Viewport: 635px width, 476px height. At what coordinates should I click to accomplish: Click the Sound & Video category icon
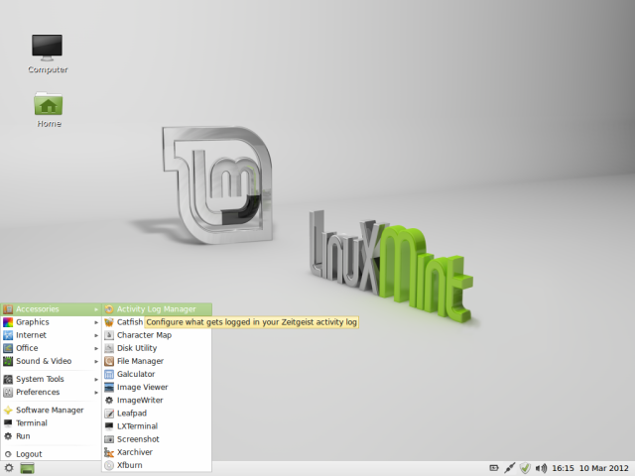[x=8, y=361]
